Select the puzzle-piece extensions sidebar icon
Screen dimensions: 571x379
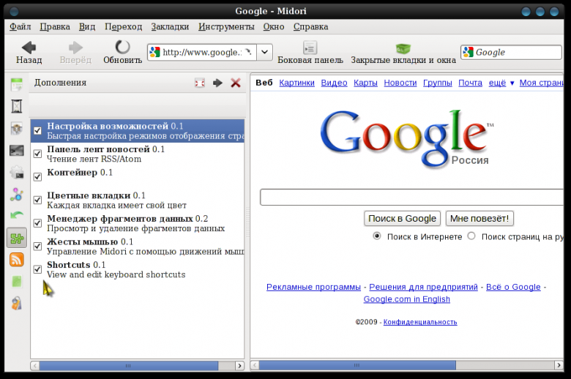(16, 238)
